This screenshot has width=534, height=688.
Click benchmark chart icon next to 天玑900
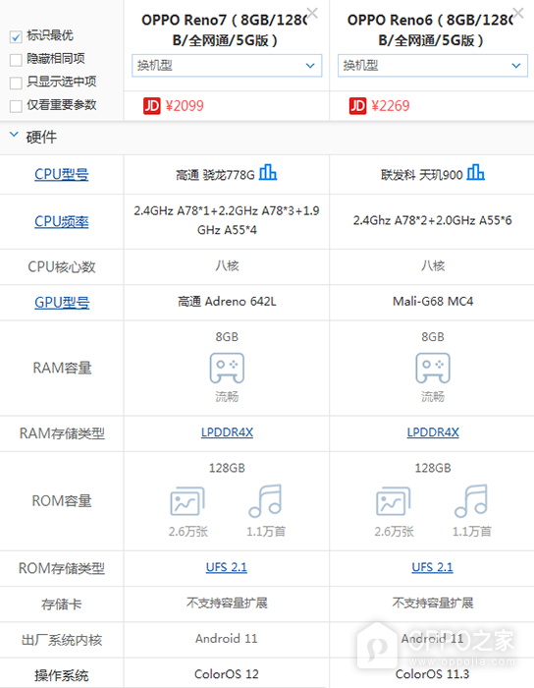pos(476,172)
